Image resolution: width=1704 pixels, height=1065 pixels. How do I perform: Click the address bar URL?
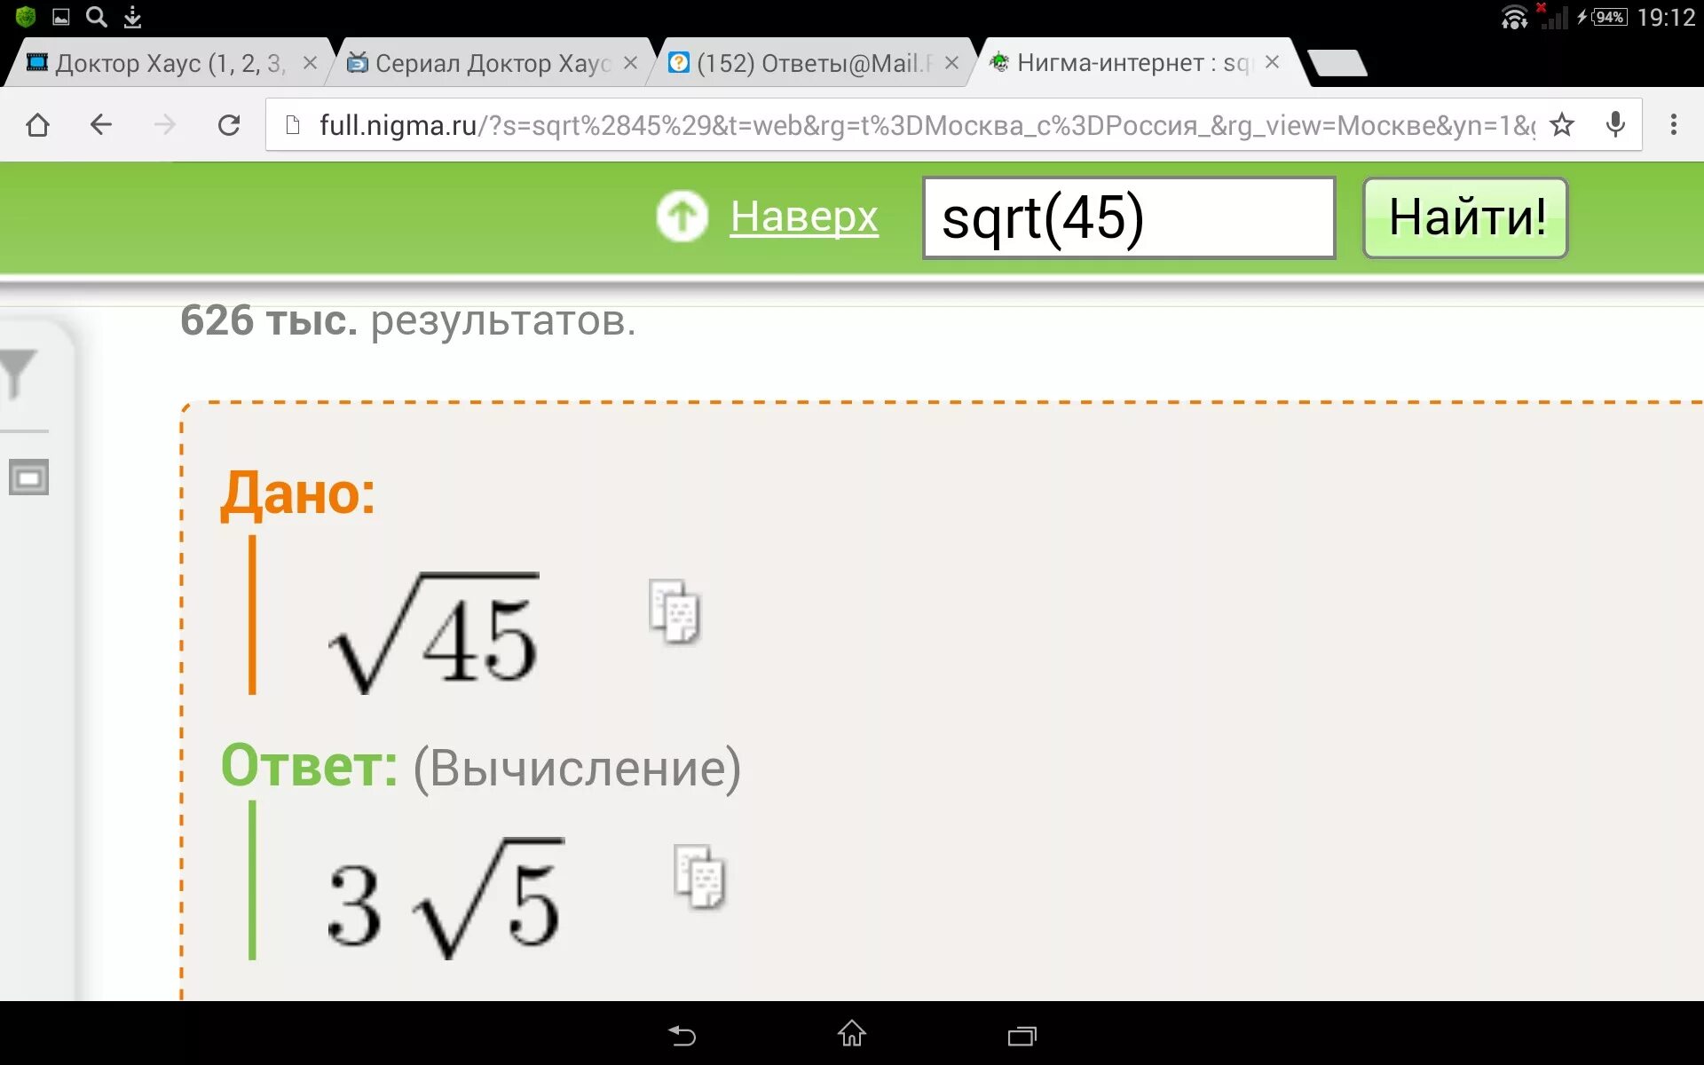coord(927,125)
